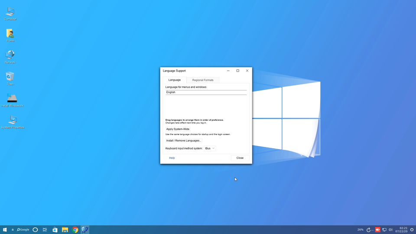This screenshot has width=416, height=234.
Task: Open File Explorer from taskbar
Action: (x=65, y=230)
